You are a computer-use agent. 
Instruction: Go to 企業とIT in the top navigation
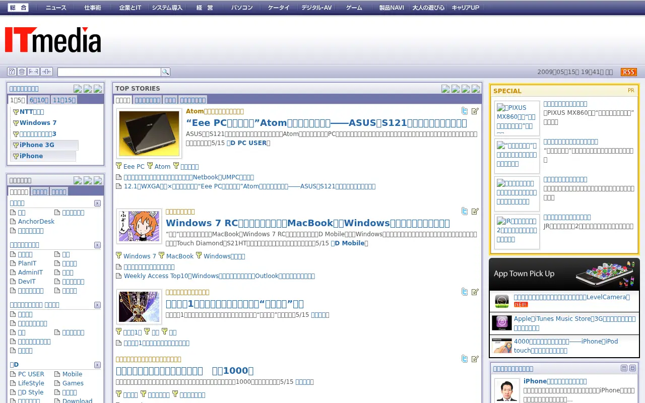pyautogui.click(x=130, y=8)
